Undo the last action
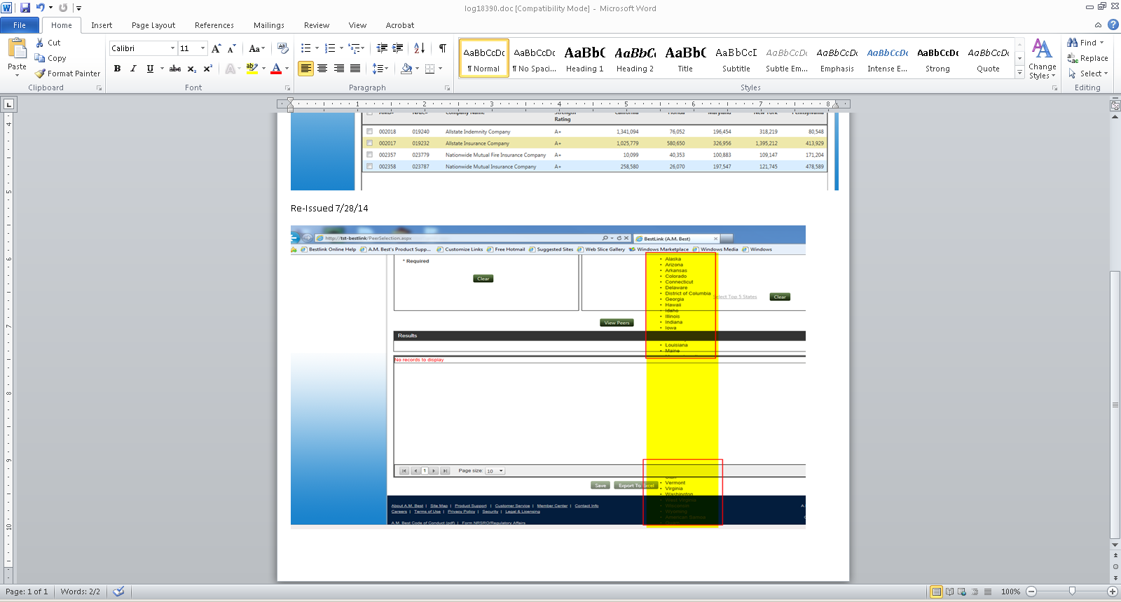This screenshot has height=602, width=1121. click(41, 8)
